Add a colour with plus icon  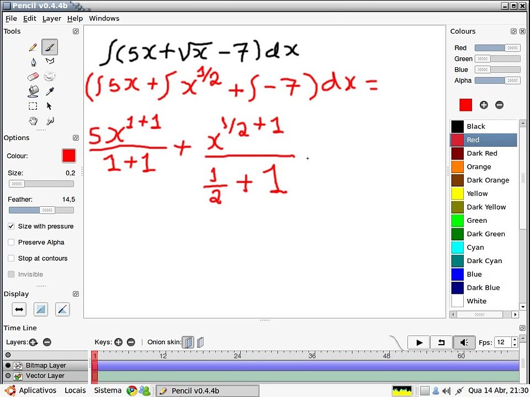[x=484, y=105]
